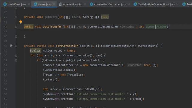Click the yellow lightbulb intention icon

pos(21,22)
